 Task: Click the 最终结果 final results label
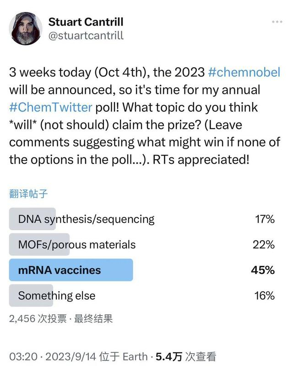(93, 318)
